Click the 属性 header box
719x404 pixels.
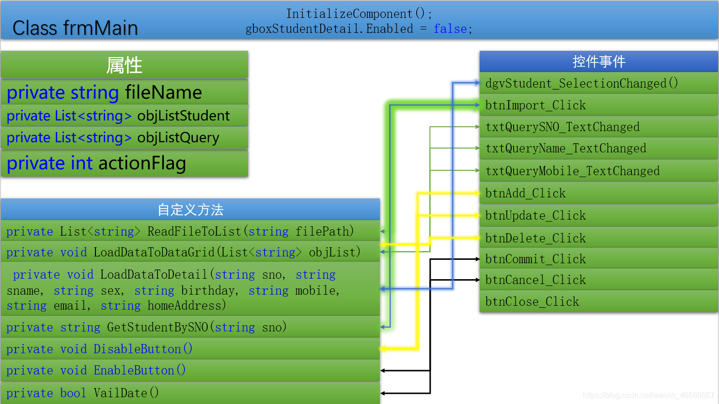(x=125, y=65)
